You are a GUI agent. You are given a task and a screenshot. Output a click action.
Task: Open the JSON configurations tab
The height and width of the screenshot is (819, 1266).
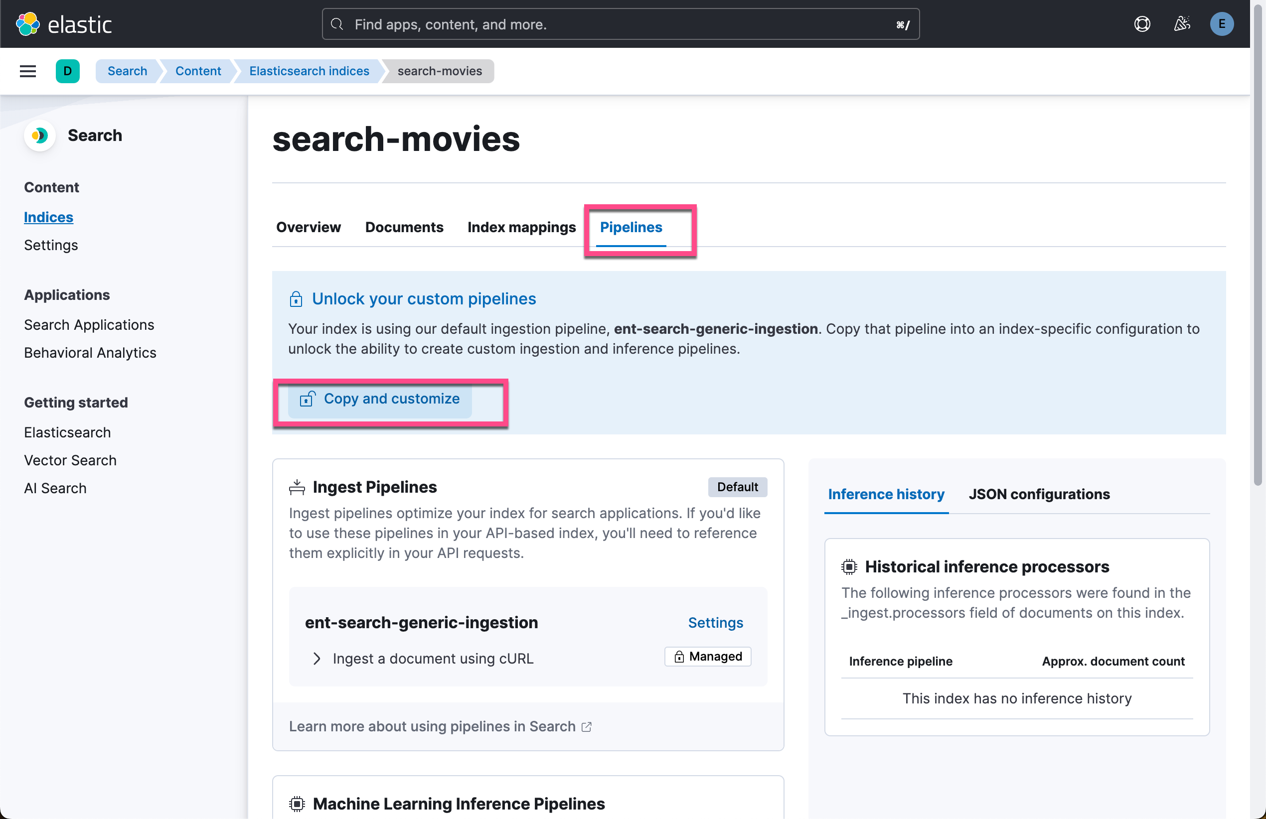[1039, 494]
